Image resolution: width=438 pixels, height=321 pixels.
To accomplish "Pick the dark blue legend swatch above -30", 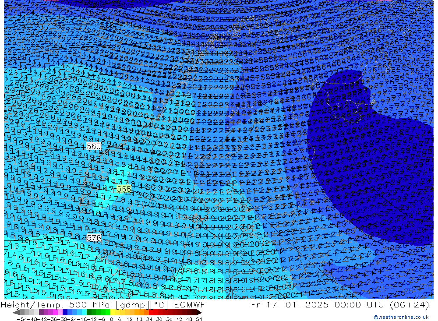I will (65, 312).
